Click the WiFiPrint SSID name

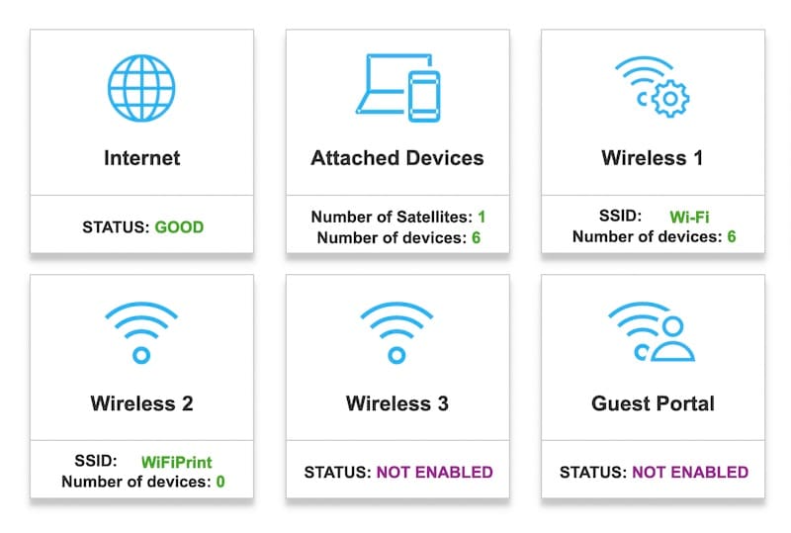click(177, 462)
